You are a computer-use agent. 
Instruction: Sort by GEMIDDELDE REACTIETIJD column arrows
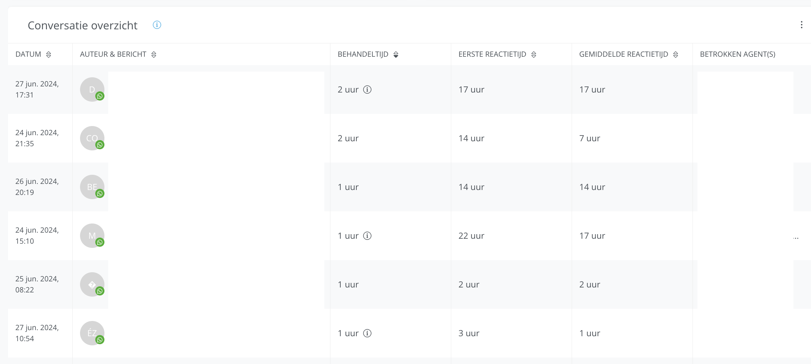tap(675, 54)
